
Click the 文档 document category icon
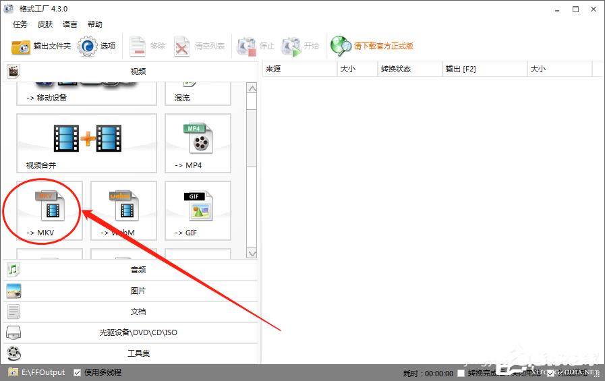13,312
